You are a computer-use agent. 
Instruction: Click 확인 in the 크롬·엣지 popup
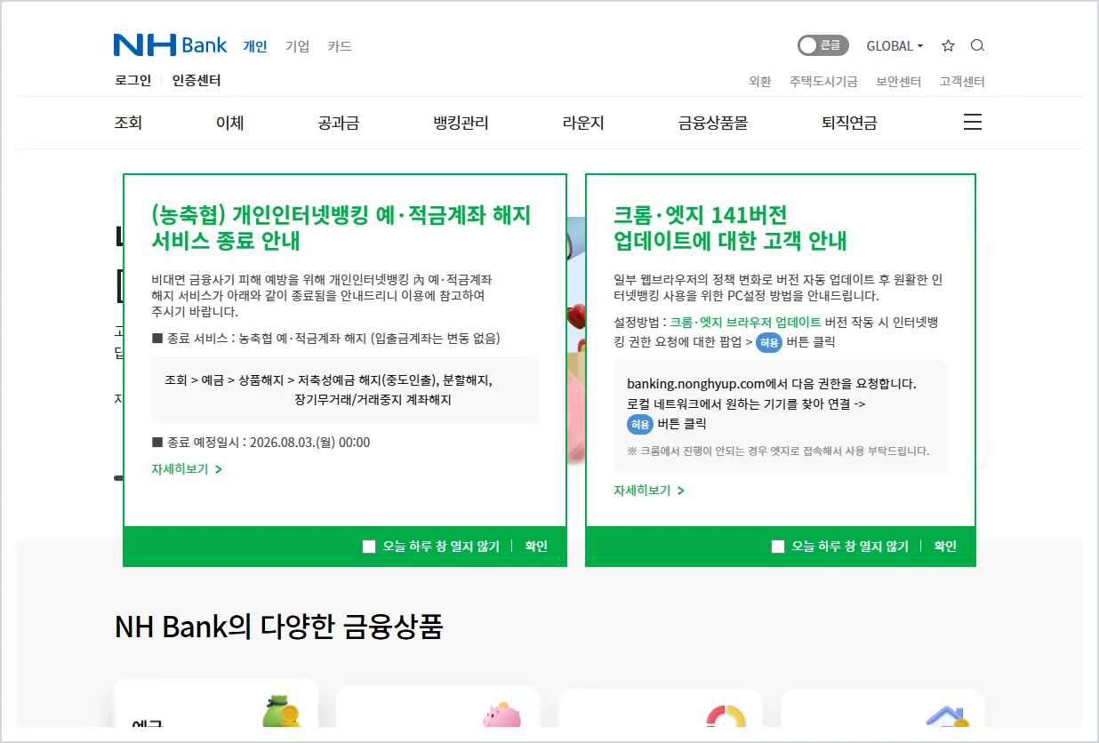[945, 547]
